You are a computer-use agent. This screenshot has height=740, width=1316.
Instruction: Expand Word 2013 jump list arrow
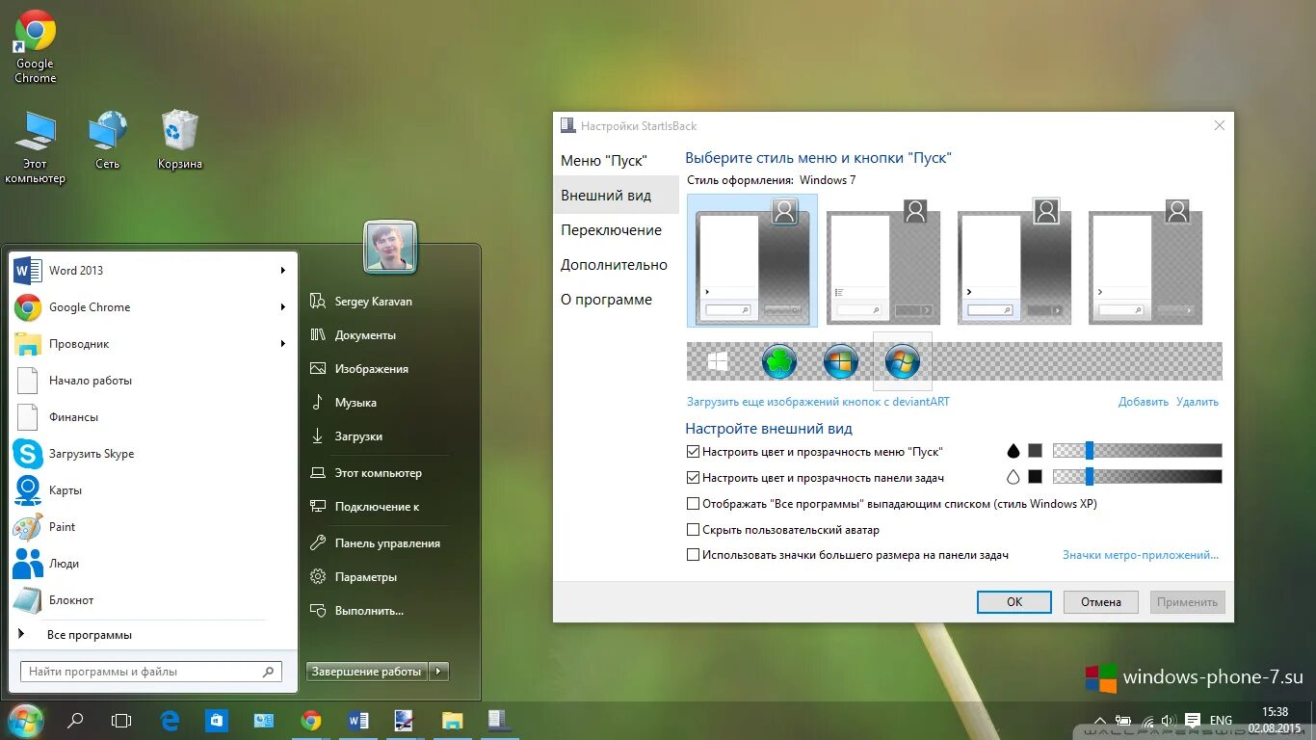(x=283, y=271)
